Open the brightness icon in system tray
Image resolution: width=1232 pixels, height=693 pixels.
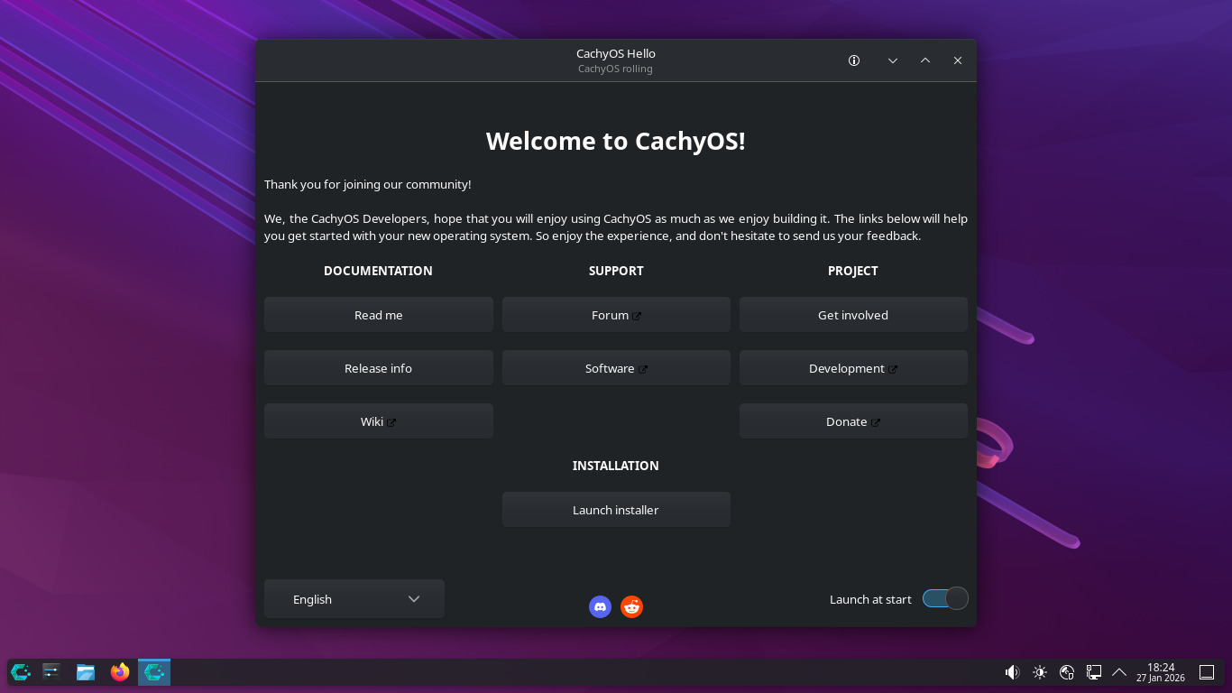[1039, 672]
